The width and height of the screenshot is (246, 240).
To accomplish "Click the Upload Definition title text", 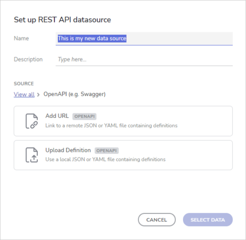I will coord(68,150).
